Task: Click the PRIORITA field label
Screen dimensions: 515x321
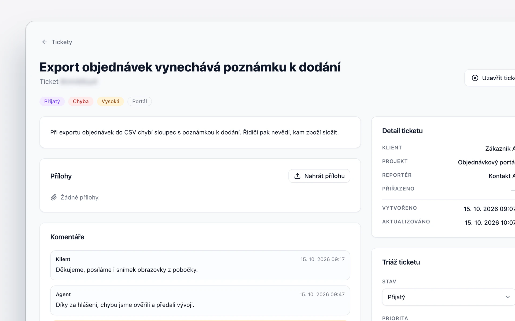Action: (395, 318)
